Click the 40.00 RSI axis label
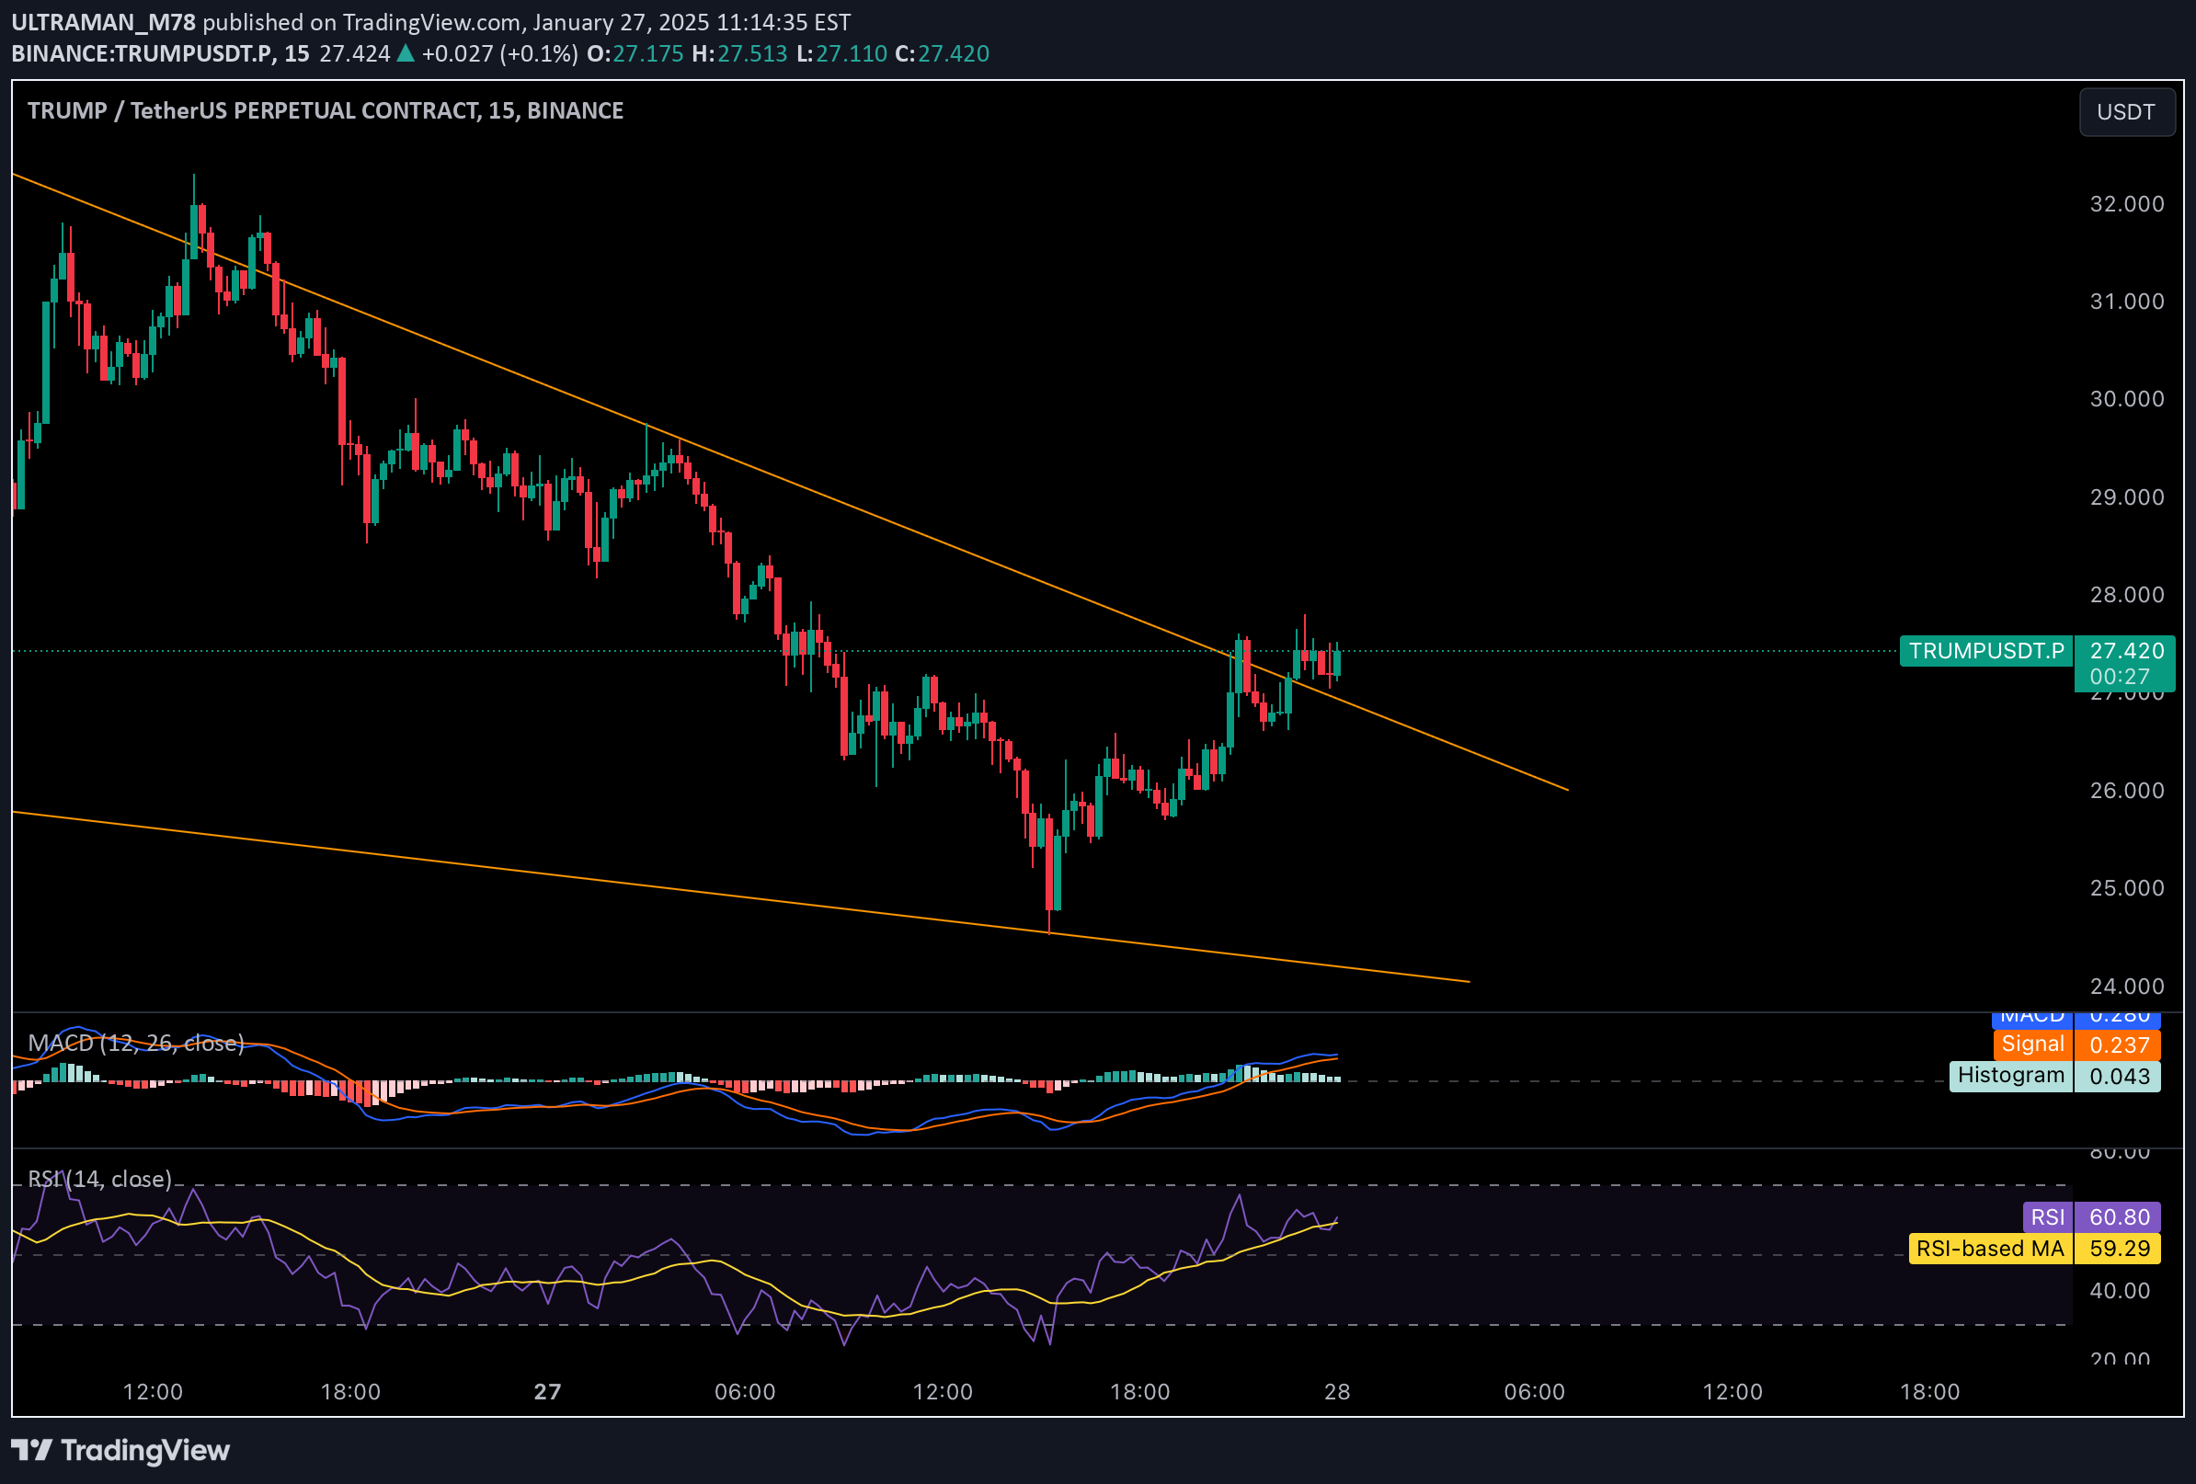Screen dimensions: 2196x1484 tap(2120, 1290)
